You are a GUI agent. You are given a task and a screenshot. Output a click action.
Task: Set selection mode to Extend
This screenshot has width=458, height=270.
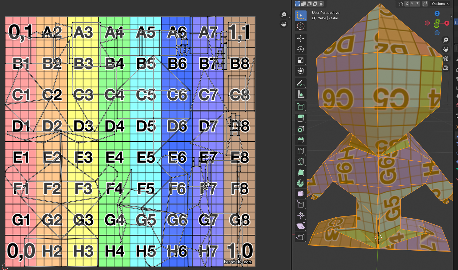point(303,4)
